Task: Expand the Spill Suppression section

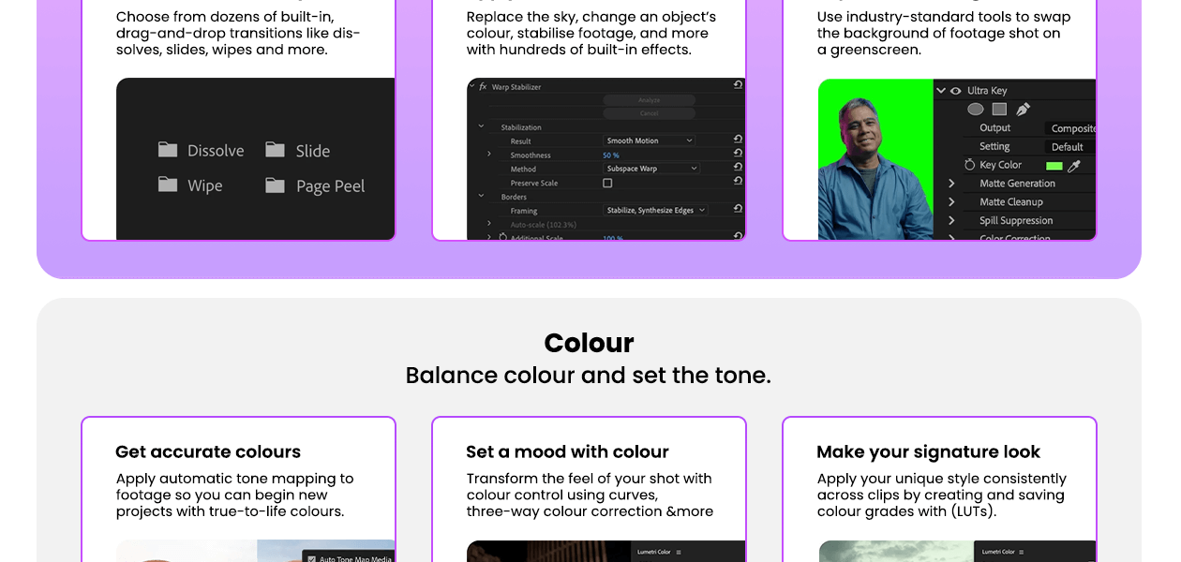Action: click(951, 220)
